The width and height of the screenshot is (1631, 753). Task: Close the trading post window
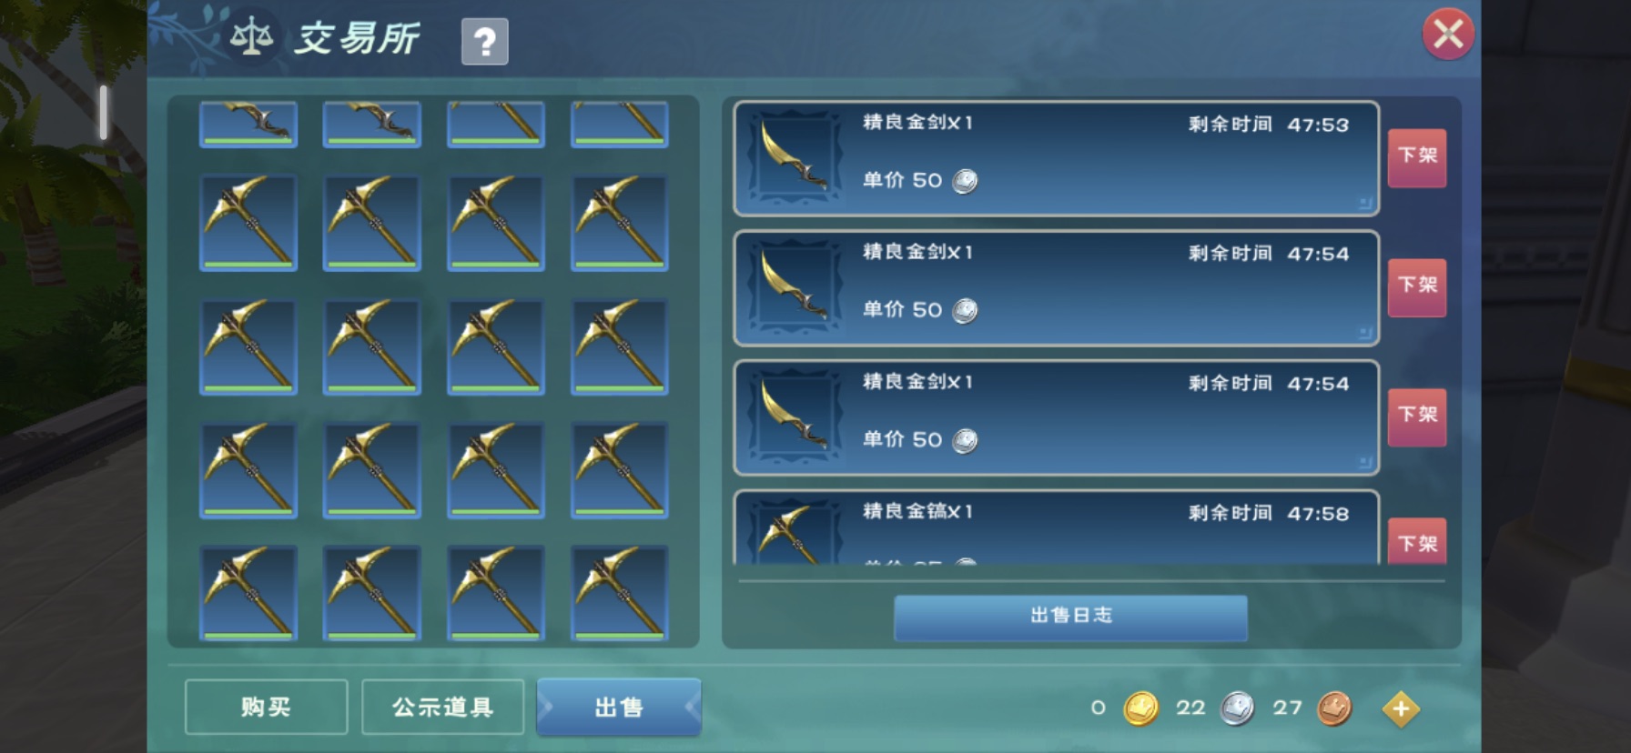[1448, 35]
